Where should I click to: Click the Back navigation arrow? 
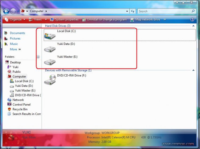(6, 11)
